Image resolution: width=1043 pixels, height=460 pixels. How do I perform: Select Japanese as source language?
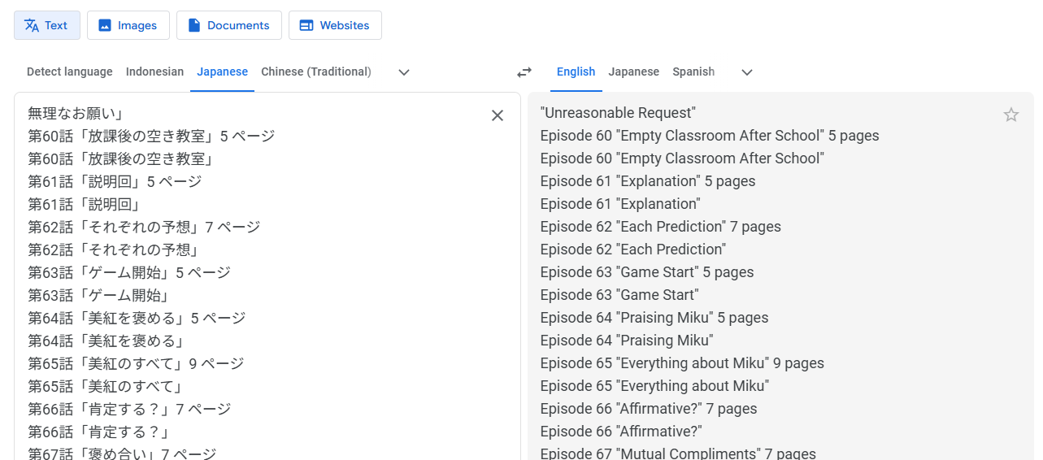[222, 72]
